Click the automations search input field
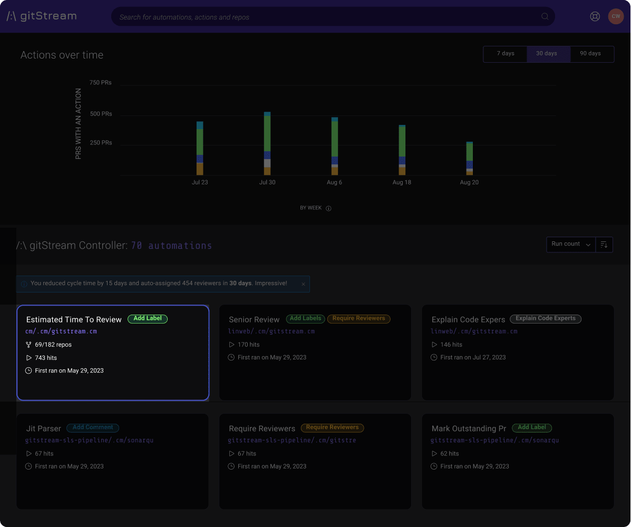Viewport: 631px width, 527px height. 316,16
